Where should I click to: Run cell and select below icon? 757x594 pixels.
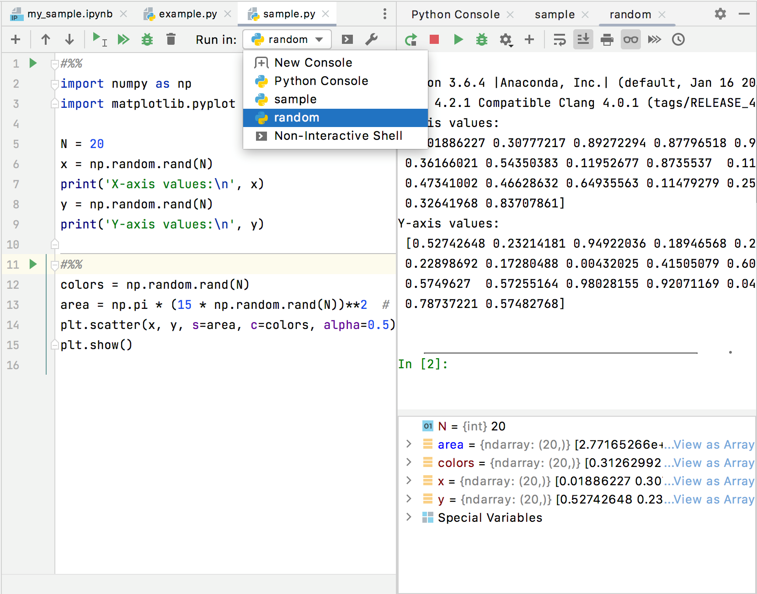[x=99, y=39]
